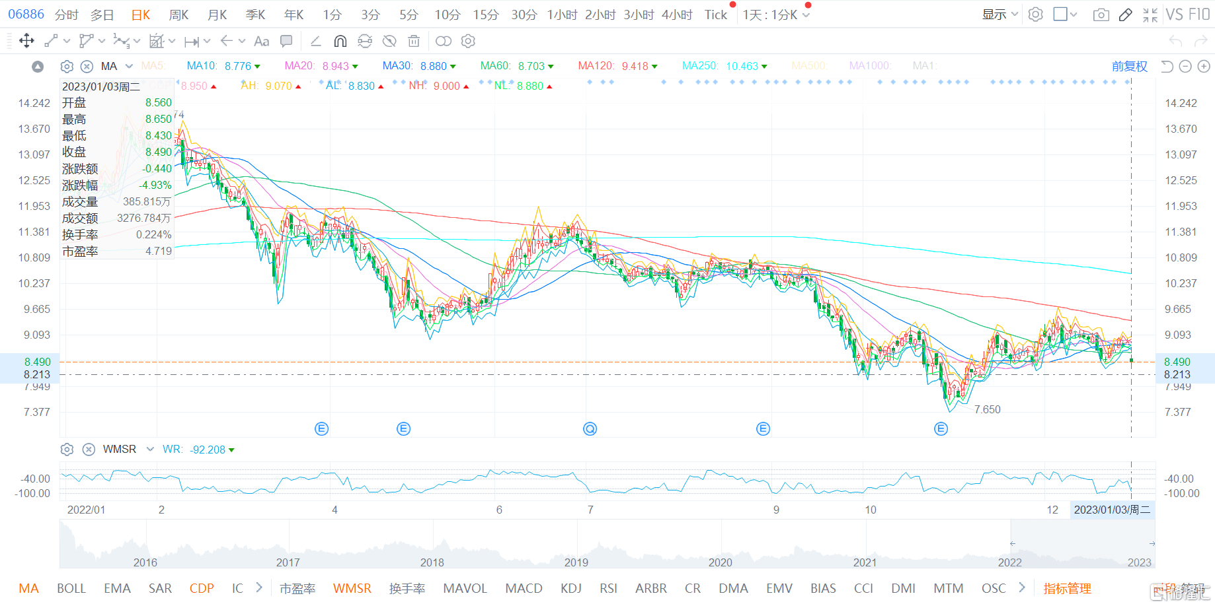1215x606 pixels.
Task: Select the trend line drawing tool
Action: 51,41
